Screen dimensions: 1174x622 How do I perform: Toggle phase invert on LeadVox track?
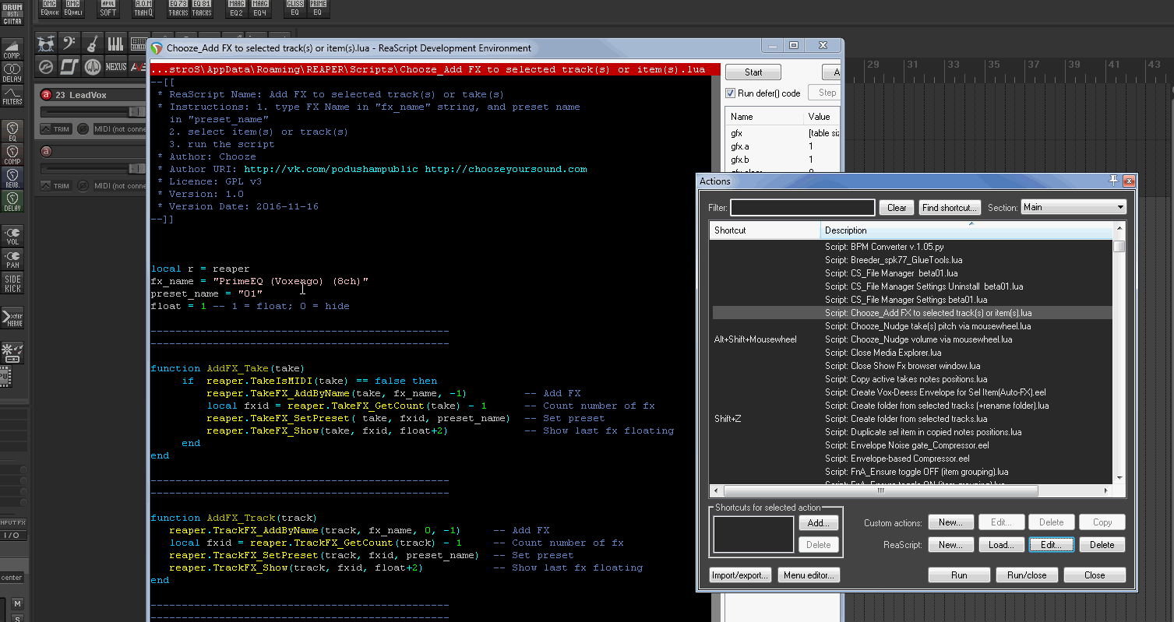click(x=83, y=129)
